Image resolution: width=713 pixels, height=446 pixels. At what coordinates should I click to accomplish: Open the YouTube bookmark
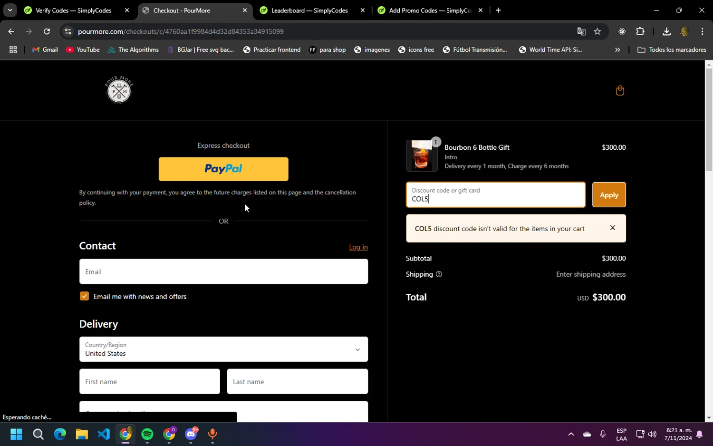[83, 49]
